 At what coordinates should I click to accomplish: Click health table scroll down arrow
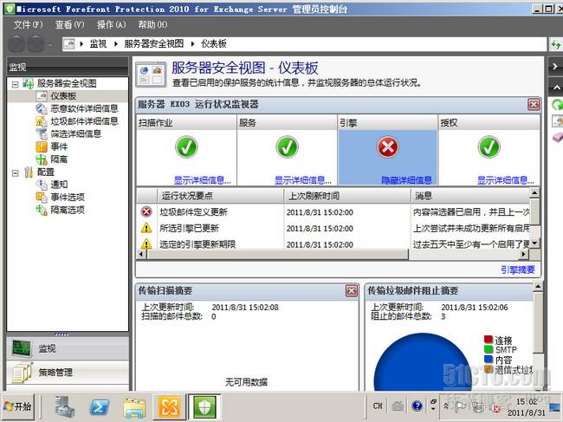tap(534, 243)
